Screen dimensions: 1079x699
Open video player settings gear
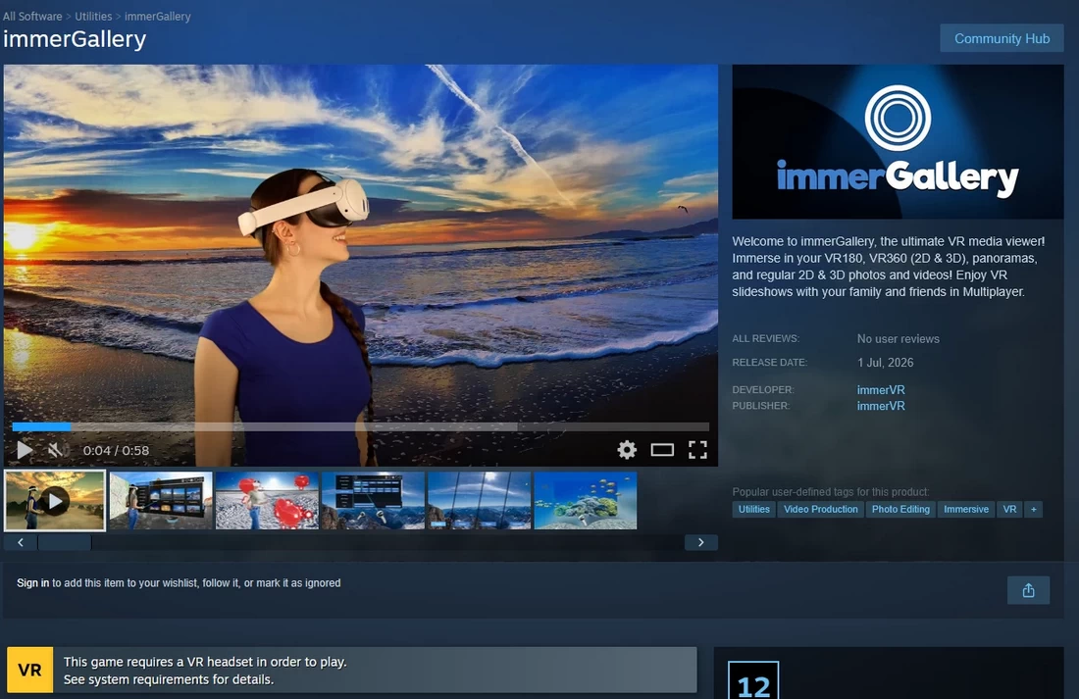[626, 450]
